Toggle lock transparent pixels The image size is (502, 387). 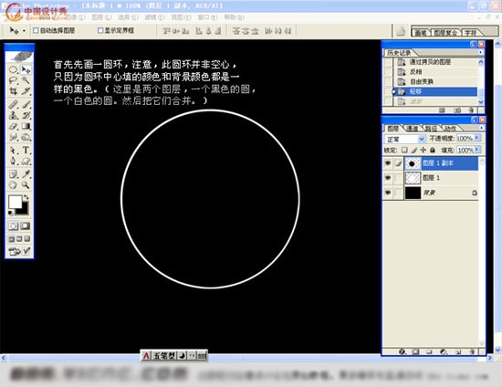[x=404, y=150]
